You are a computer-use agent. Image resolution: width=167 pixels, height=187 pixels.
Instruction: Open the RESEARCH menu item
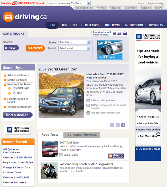(92, 25)
